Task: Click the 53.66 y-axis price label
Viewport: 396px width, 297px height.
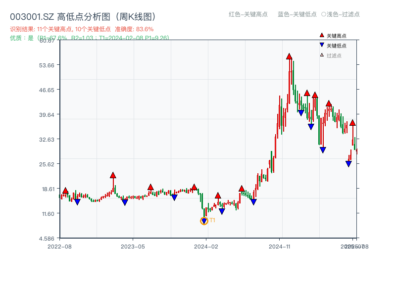Action: point(47,65)
